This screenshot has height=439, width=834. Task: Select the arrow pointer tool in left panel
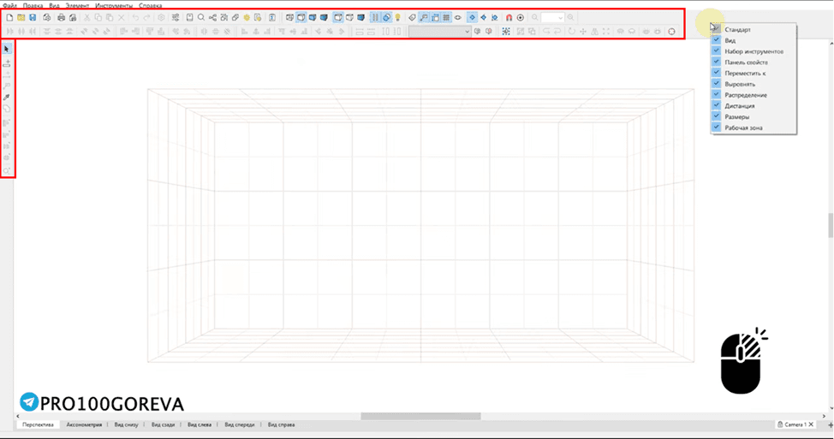tap(6, 49)
